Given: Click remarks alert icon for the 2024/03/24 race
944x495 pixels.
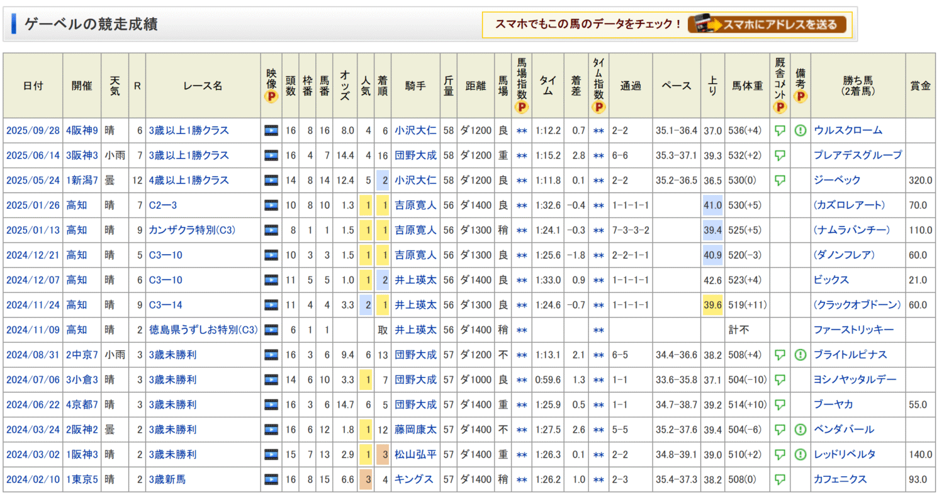Looking at the screenshot, I should pos(800,430).
